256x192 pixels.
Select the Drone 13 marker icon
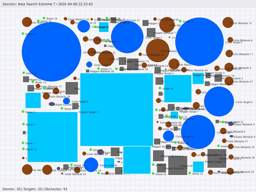pyautogui.click(x=180, y=21)
